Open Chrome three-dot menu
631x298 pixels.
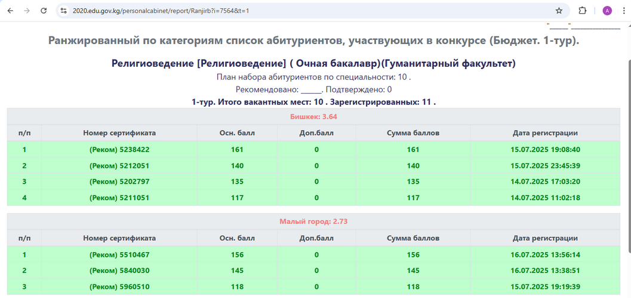point(624,11)
